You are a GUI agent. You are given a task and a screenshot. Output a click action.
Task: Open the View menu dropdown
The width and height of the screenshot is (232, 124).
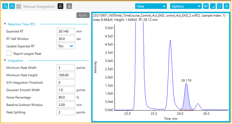(x=151, y=6)
